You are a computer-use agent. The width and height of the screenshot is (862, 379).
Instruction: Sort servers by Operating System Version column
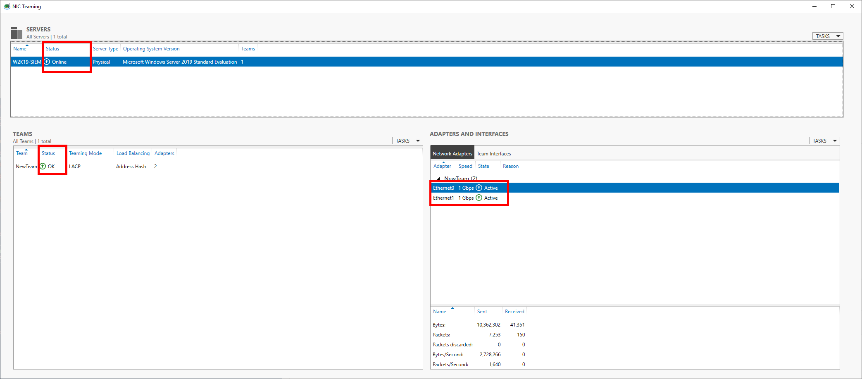151,48
